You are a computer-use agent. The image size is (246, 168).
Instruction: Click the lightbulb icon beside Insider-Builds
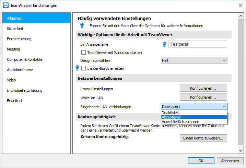pyautogui.click(x=77, y=68)
